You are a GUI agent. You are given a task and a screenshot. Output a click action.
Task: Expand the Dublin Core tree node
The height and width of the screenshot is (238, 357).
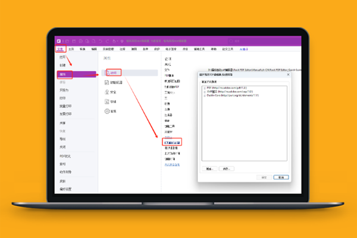pyautogui.click(x=204, y=95)
